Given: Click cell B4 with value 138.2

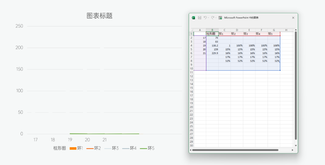Looking at the screenshot, I should coord(212,45).
